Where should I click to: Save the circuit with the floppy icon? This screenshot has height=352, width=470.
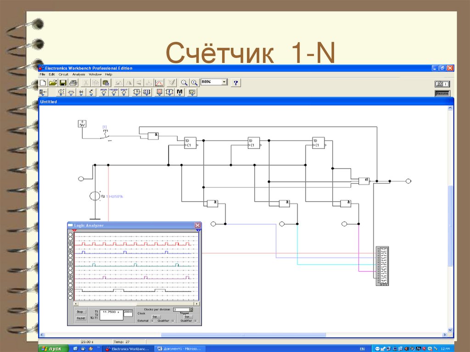[63, 83]
